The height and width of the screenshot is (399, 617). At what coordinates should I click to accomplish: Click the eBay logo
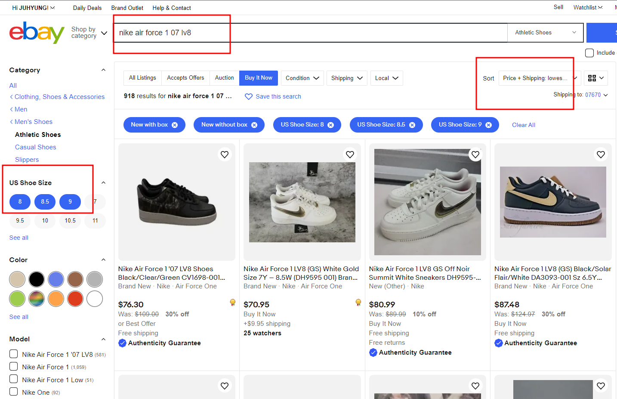click(x=37, y=32)
